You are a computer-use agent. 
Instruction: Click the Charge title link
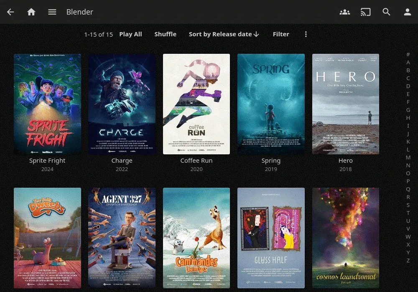pos(122,161)
